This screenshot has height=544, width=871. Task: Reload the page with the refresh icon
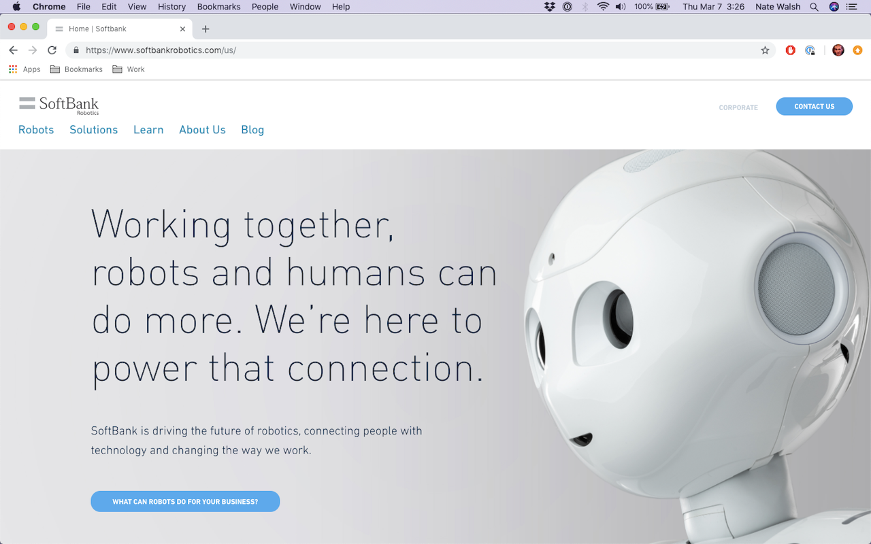(52, 50)
